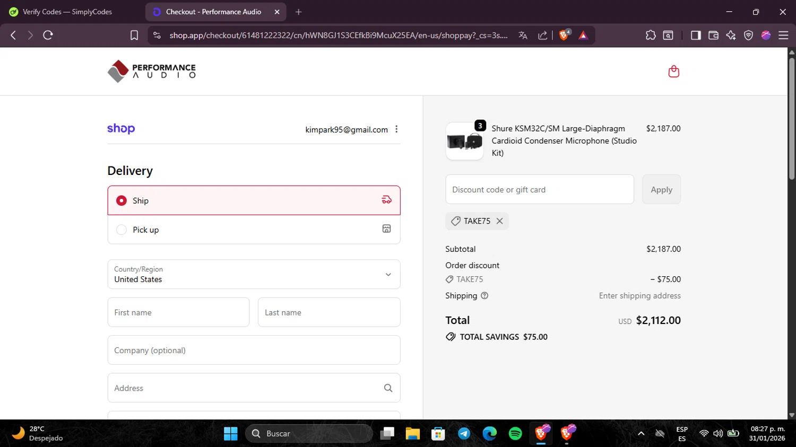Open Leo AI assistant sparkle icon
796x447 pixels.
(731, 35)
